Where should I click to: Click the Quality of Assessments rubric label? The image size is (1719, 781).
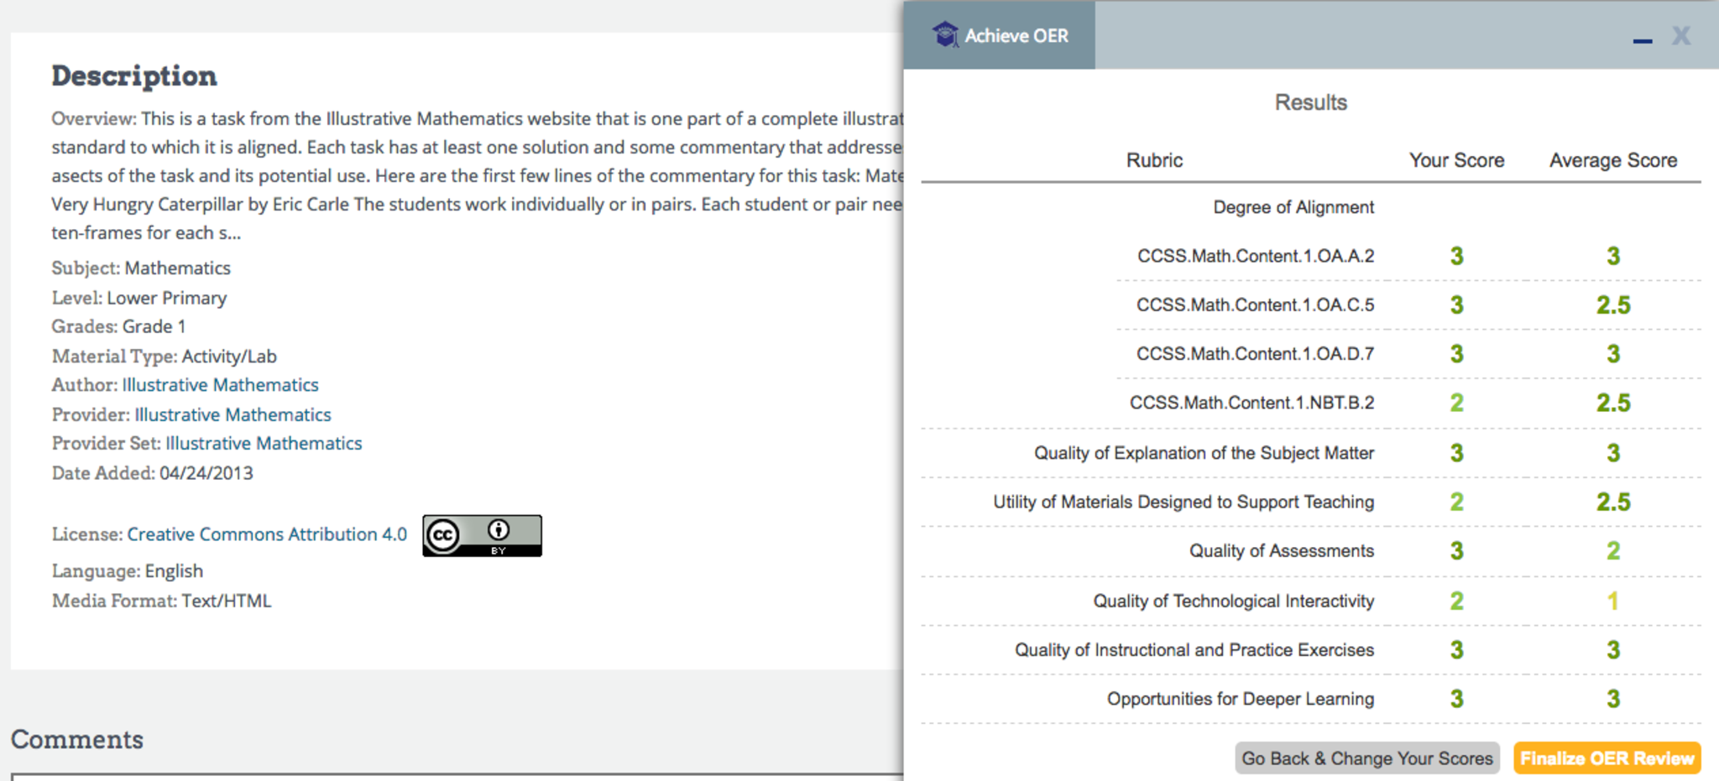1281,551
